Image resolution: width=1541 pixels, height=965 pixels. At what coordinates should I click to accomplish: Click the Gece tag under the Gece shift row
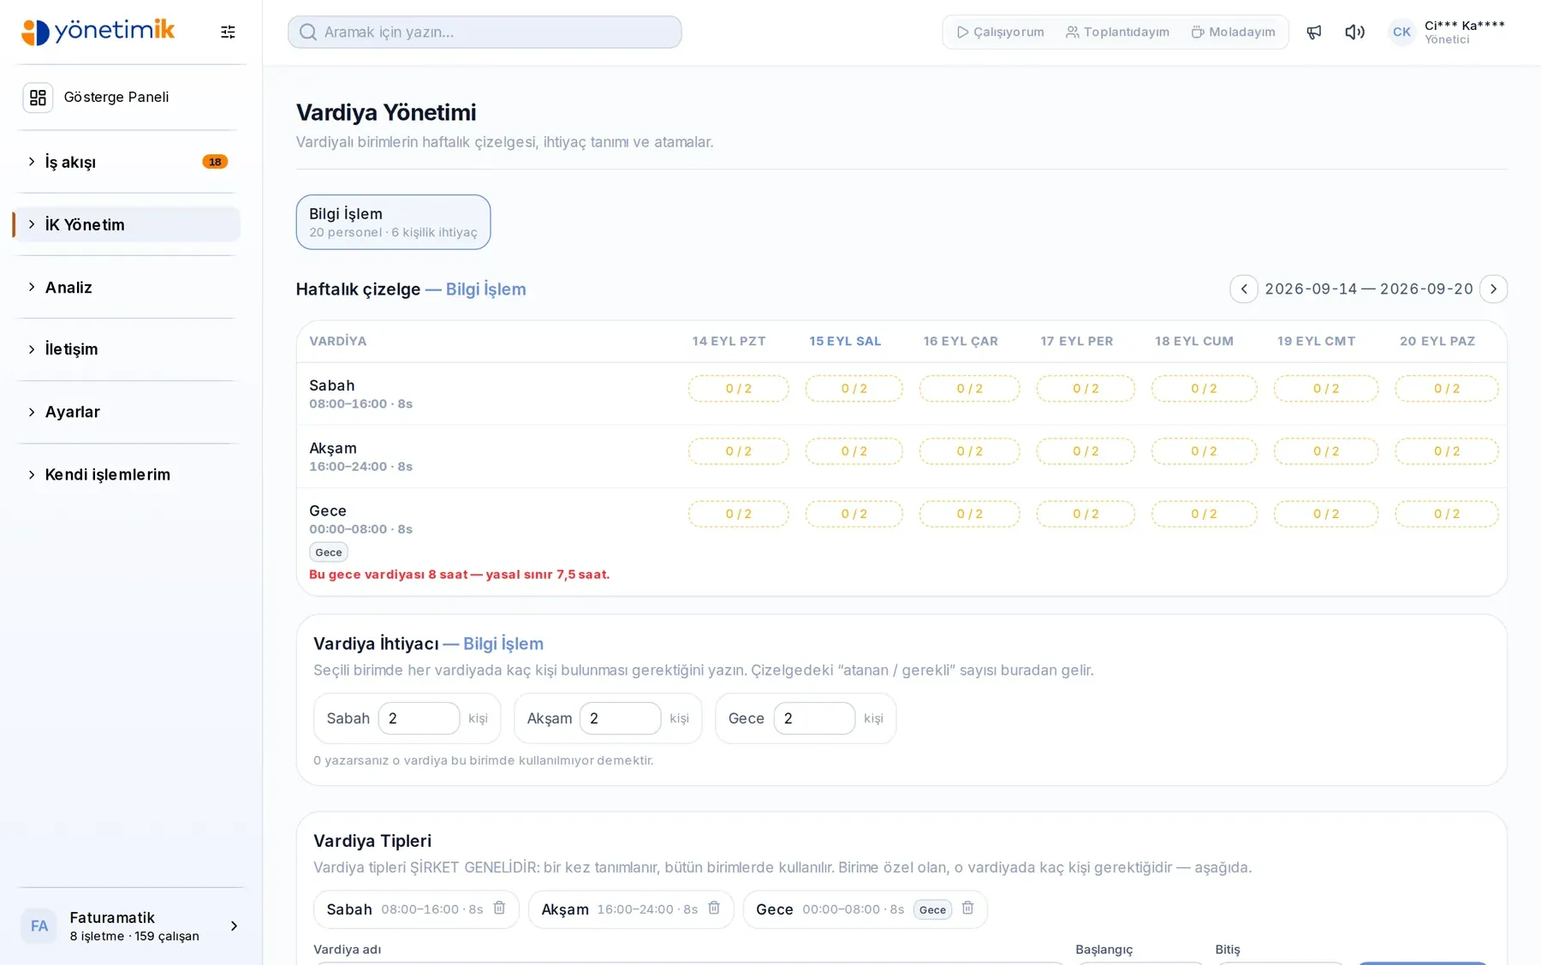click(x=328, y=552)
